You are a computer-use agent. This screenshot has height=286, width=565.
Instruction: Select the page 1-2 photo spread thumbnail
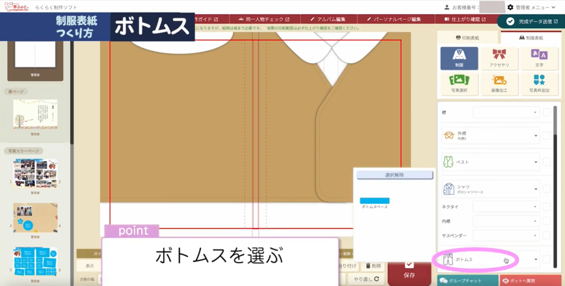click(x=35, y=174)
